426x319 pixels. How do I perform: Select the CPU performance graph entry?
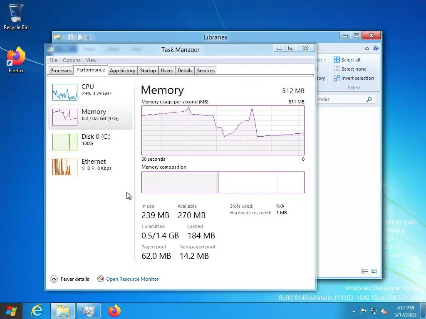point(90,92)
